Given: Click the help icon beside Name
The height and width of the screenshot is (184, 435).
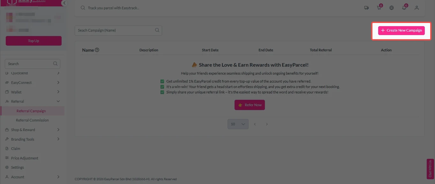Looking at the screenshot, I should coord(97,50).
